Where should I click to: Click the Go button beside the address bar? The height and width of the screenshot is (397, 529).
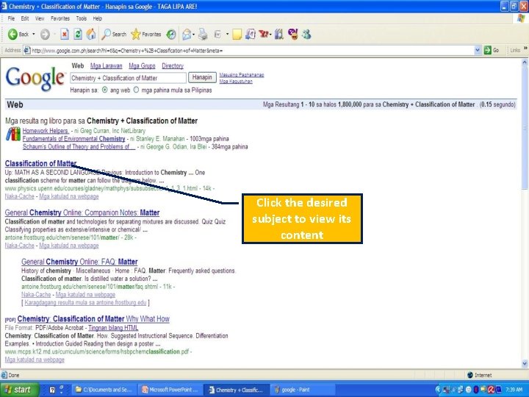(x=492, y=50)
